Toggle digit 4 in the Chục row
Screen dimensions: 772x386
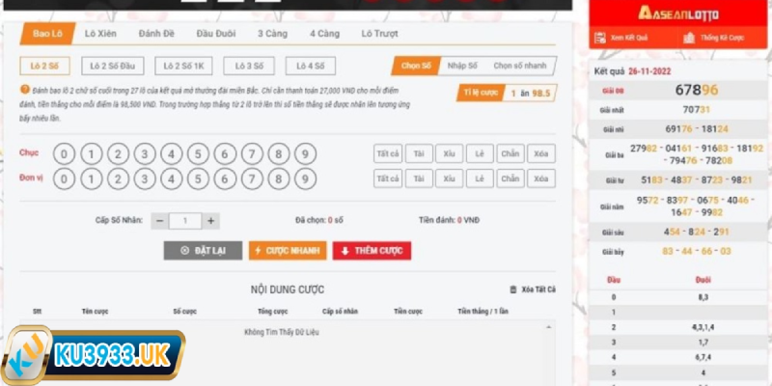coord(172,154)
